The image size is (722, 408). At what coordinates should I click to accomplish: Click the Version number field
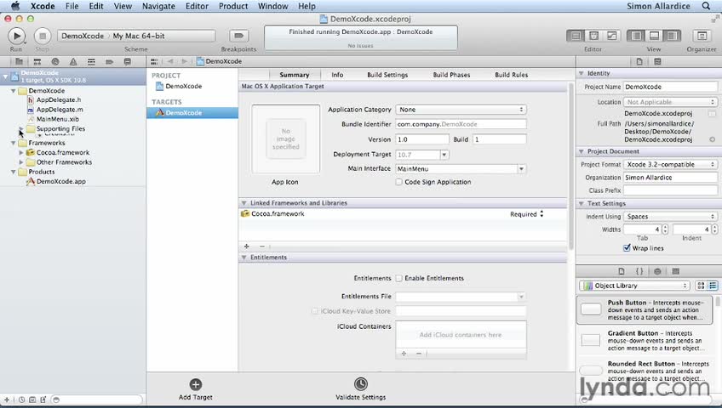[x=421, y=139]
